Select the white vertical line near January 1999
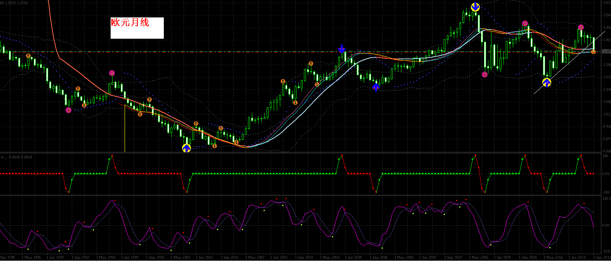The width and height of the screenshot is (611, 261). click(125, 129)
